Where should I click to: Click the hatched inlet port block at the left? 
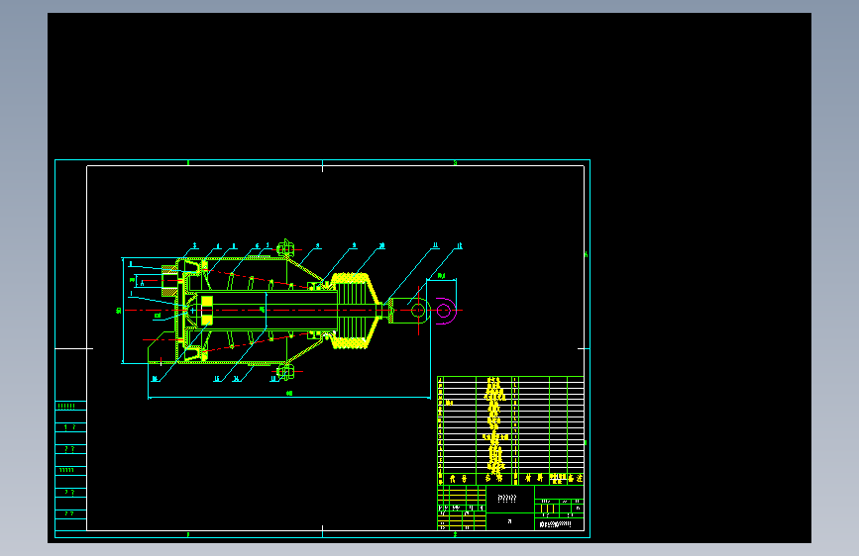pos(169,281)
